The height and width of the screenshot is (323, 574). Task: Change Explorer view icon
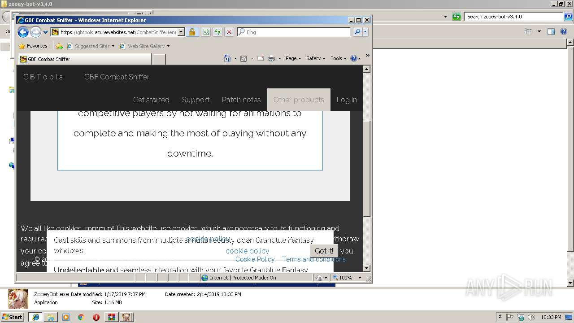click(528, 31)
